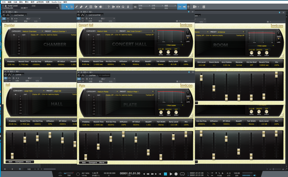The image size is (288, 177).
Task: Click the Record button in transport
Action: click(x=176, y=174)
